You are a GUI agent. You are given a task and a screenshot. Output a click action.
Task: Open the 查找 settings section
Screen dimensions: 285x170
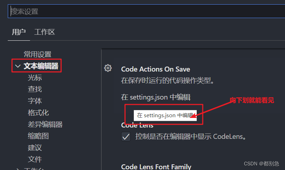(35, 89)
